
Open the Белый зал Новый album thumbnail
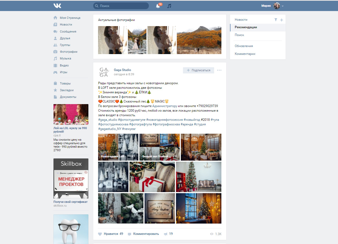click(160, 147)
